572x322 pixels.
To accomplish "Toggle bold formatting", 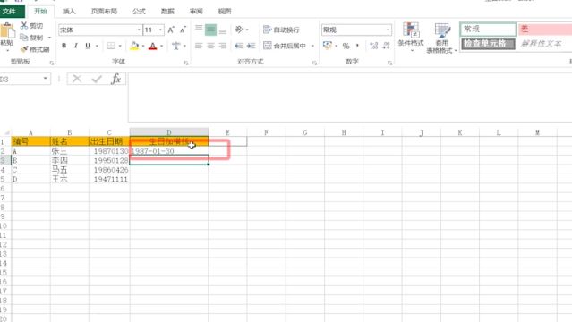I will [64, 46].
